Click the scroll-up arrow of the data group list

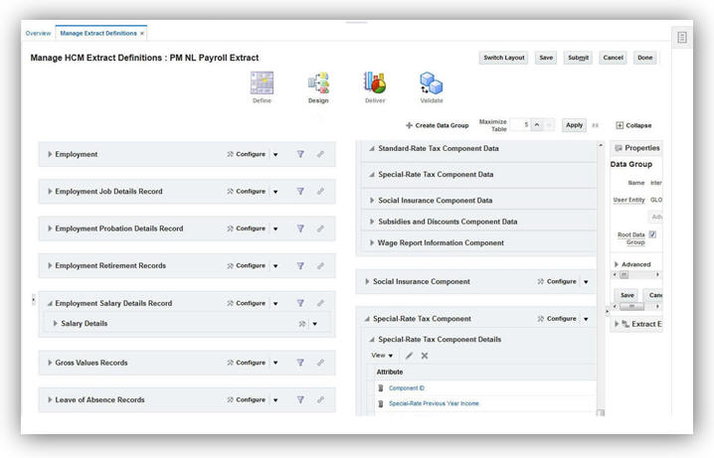click(x=601, y=145)
